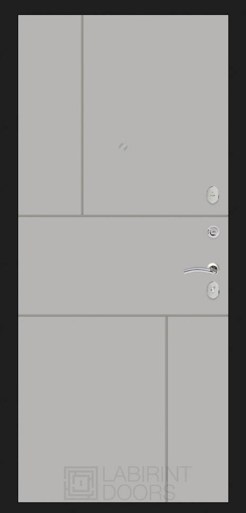The image size is (246, 513).
Task: Click the lower vertical groove line
Action: pos(167,409)
